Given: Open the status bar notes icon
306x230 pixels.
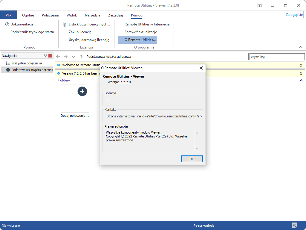Looking at the screenshot, I should tap(294, 225).
